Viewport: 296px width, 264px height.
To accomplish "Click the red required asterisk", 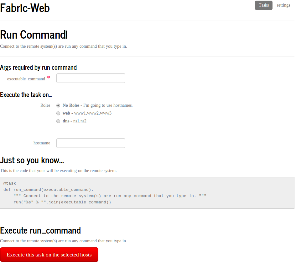I will pos(48,77).
